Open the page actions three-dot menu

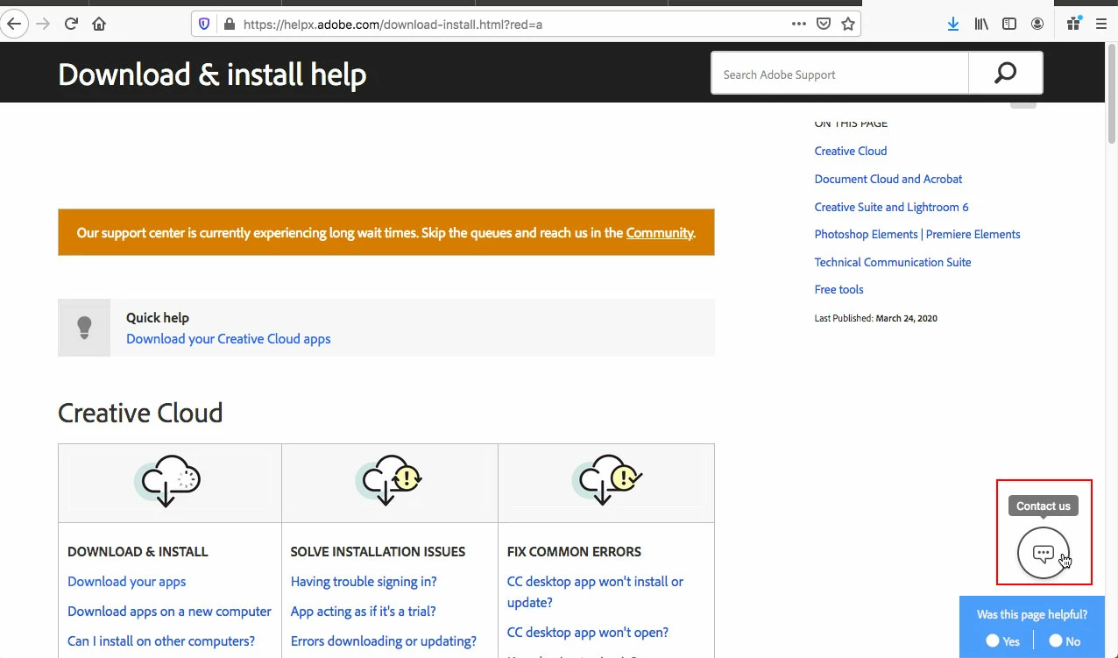pyautogui.click(x=798, y=24)
